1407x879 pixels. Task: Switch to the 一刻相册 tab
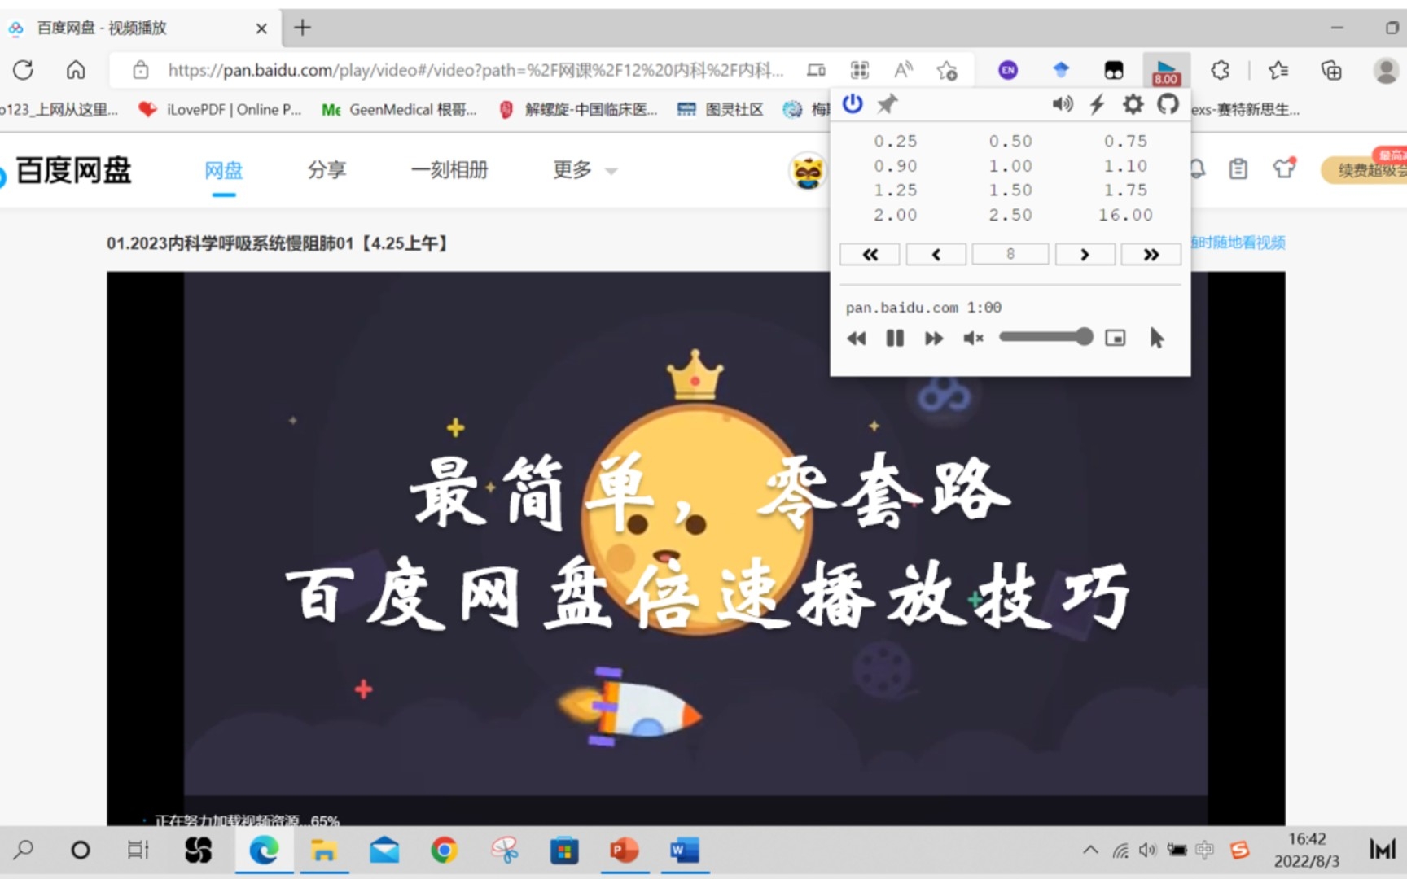click(x=449, y=170)
